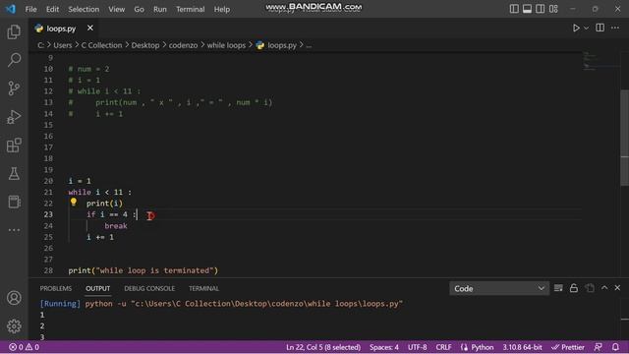Open the File menu

click(x=30, y=9)
